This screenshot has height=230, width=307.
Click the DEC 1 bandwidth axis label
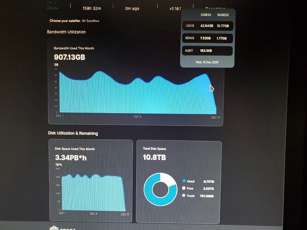tap(60, 116)
